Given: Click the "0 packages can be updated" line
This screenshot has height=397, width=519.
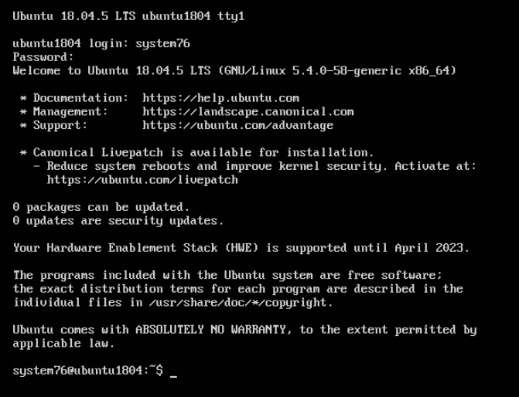Looking at the screenshot, I should click(101, 207).
